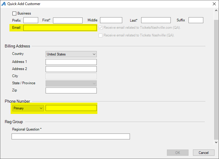The width and height of the screenshot is (219, 159).
Task: Focus the Last name input field
Action: 156,20
